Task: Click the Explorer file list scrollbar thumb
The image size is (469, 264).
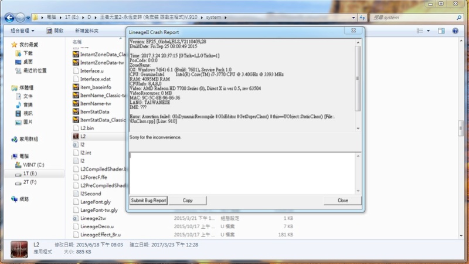Action: (x=461, y=128)
